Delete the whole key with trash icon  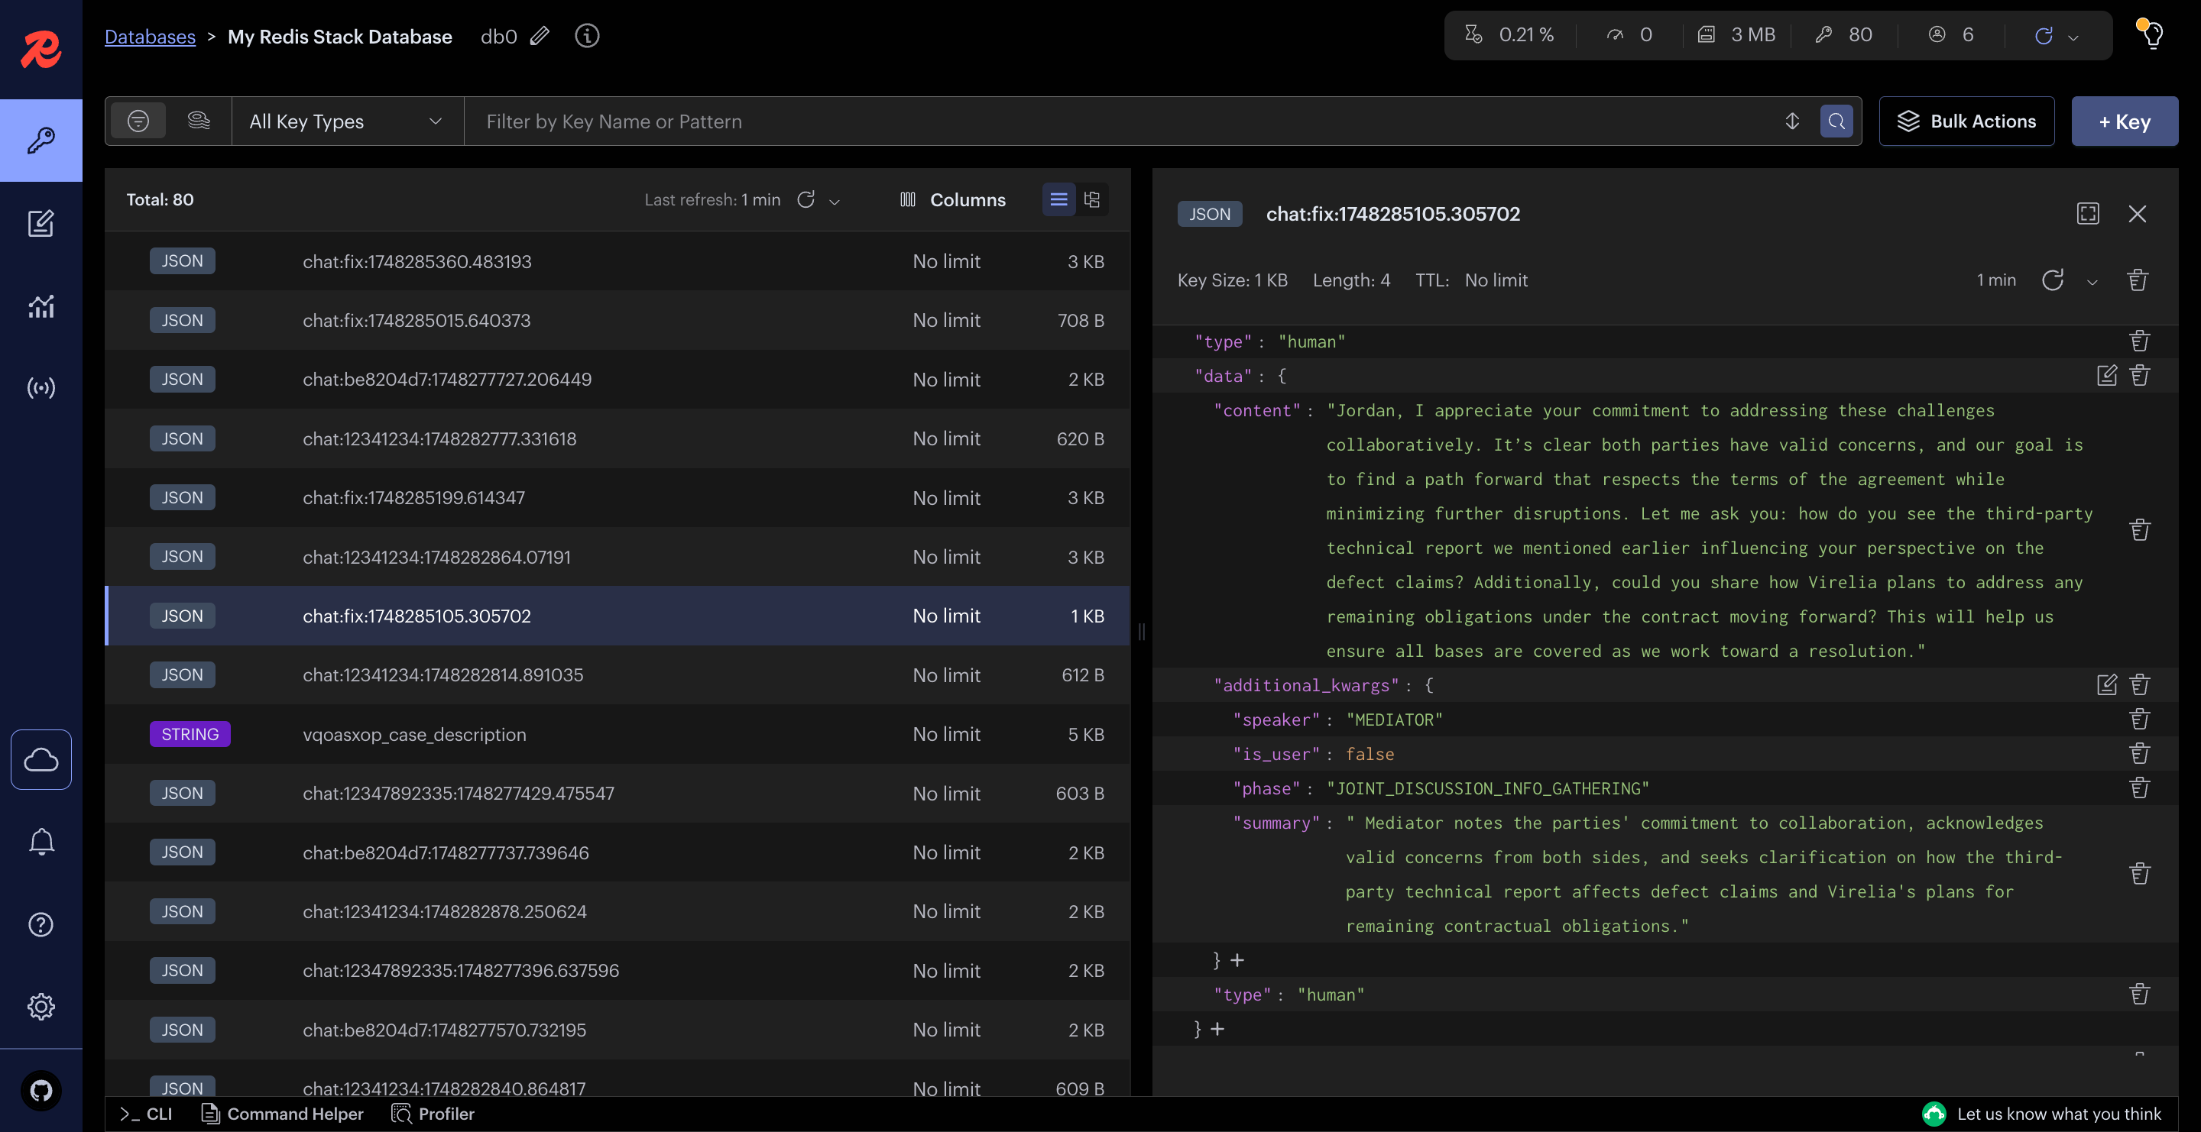2137,280
